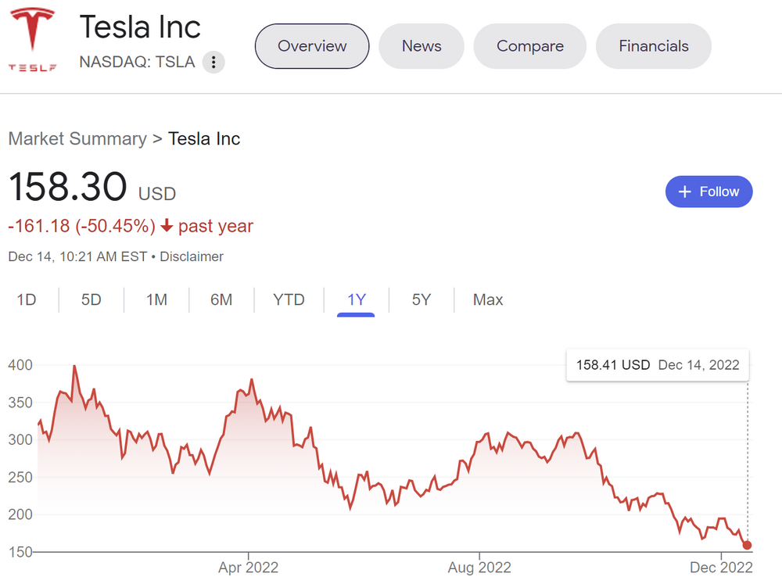Click the plus icon on Follow

coord(685,192)
